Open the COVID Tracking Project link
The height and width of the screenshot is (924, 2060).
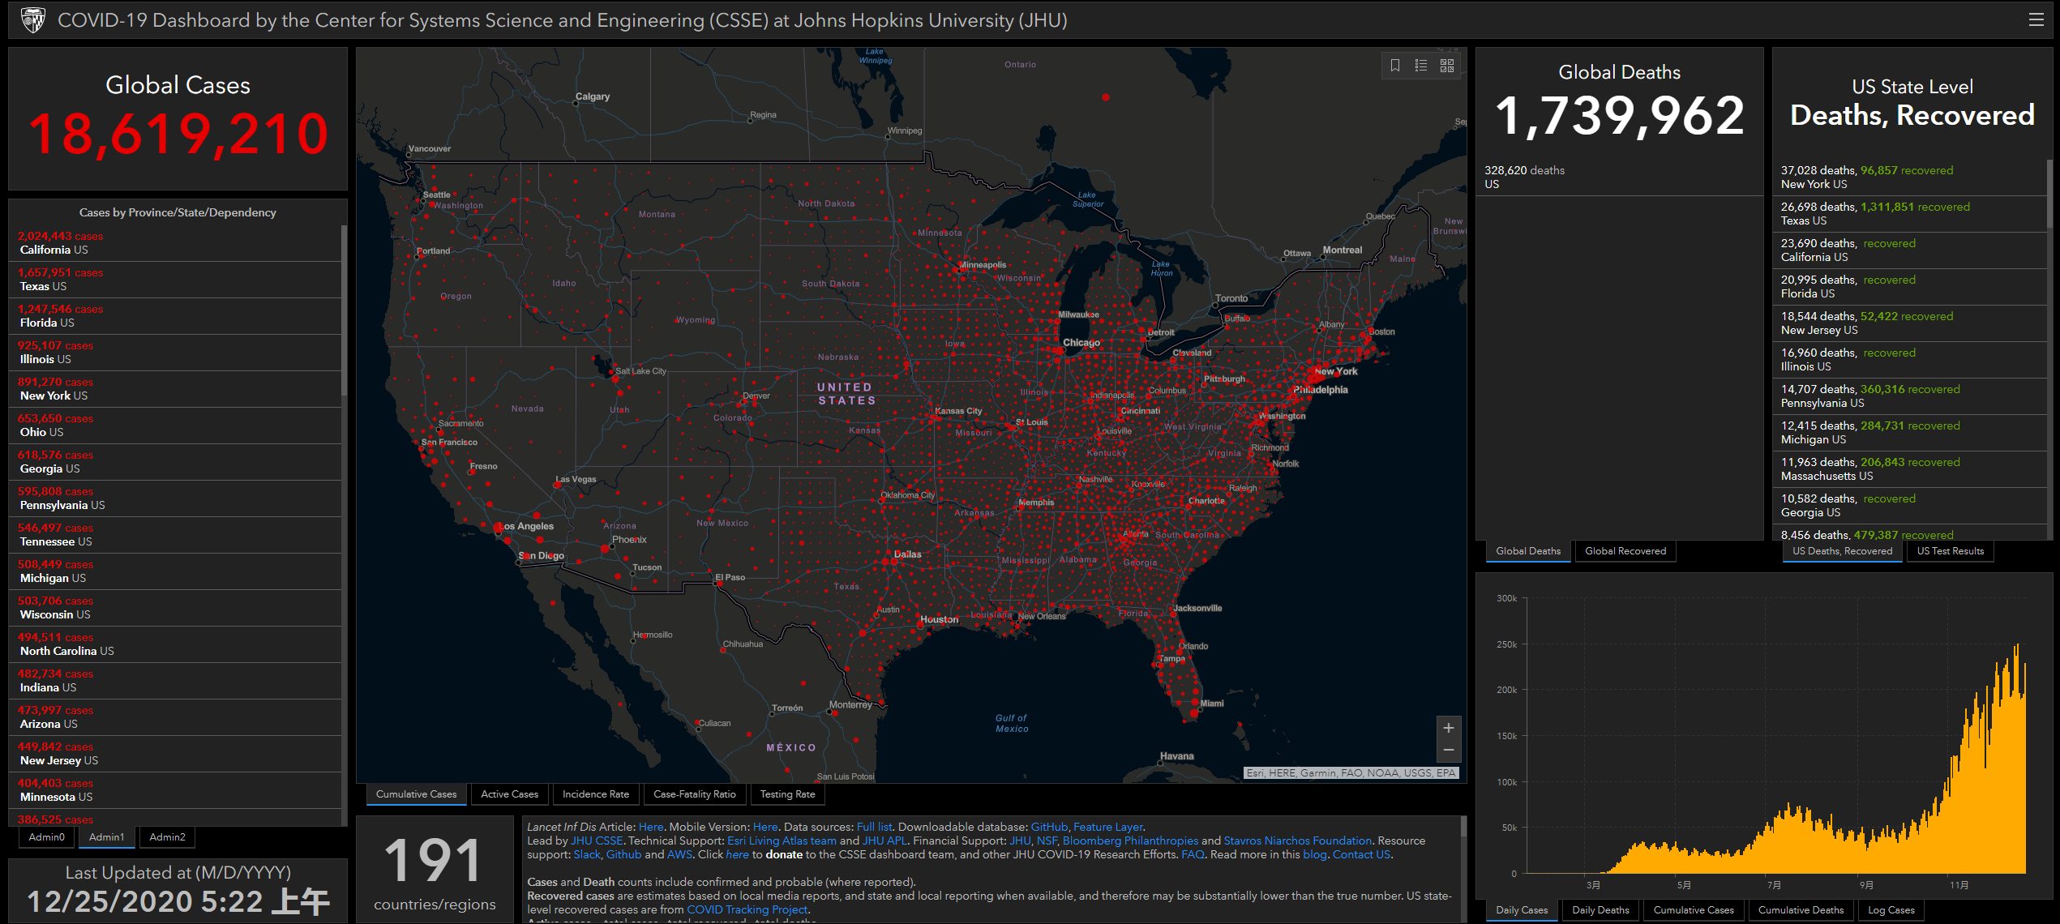(x=747, y=909)
